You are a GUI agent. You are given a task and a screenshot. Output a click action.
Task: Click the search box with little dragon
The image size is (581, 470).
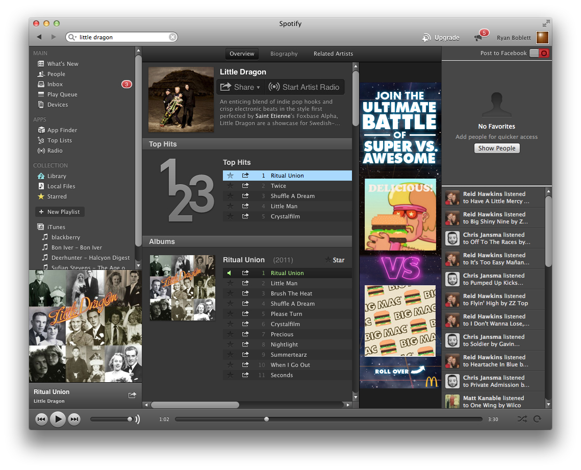pos(121,37)
